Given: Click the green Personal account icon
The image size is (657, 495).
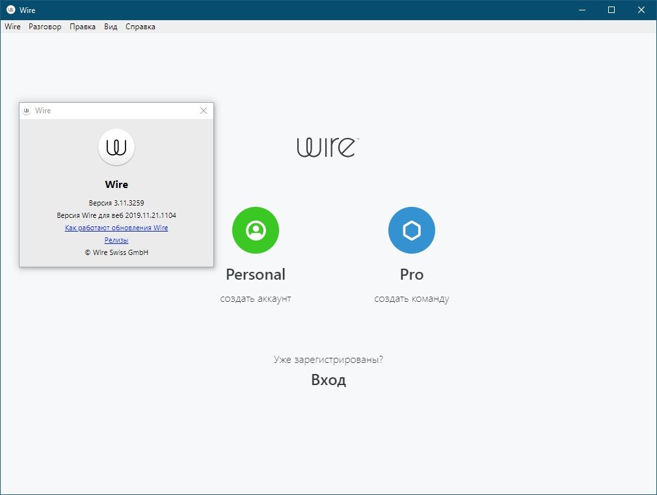Looking at the screenshot, I should tap(256, 230).
